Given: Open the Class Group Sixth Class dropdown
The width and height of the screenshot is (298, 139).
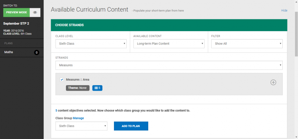Looking at the screenshot, I should 81,126.
